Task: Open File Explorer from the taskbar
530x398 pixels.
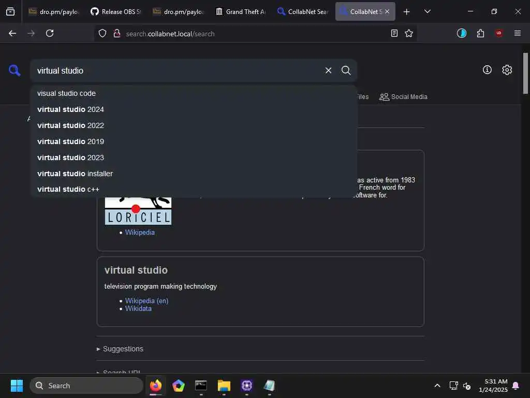Action: point(224,386)
